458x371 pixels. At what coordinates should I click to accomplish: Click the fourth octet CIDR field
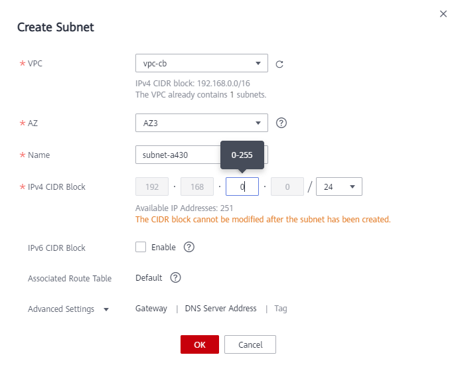287,187
